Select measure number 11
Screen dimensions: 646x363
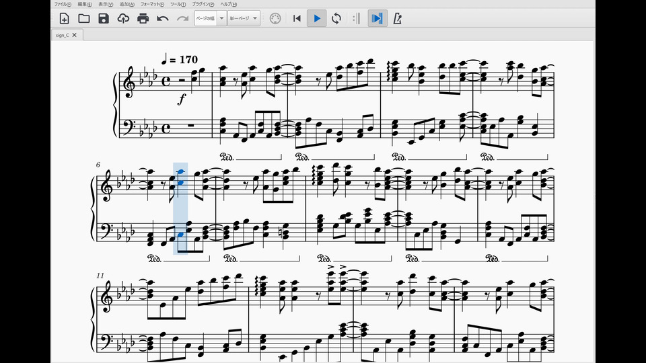100,276
